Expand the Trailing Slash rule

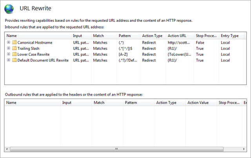(x=9, y=48)
